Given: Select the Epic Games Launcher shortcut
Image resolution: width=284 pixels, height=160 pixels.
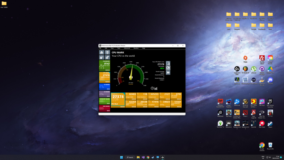Looking at the screenshot, I should [270, 103].
